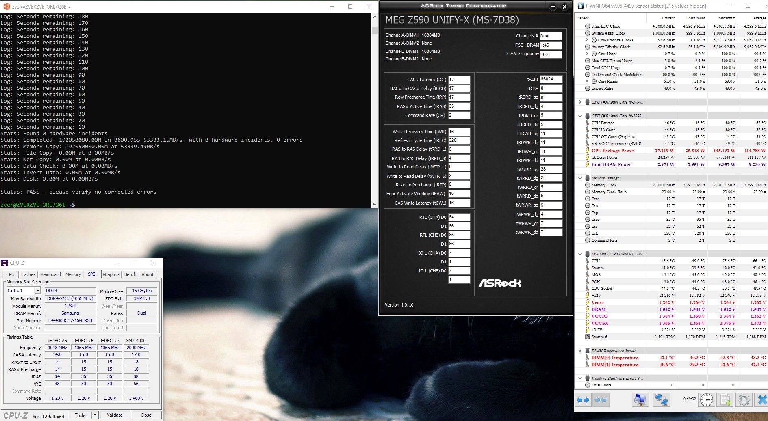Click the VCCSA voltage lightning icon
Screen dimensions: 768x421
pos(588,323)
